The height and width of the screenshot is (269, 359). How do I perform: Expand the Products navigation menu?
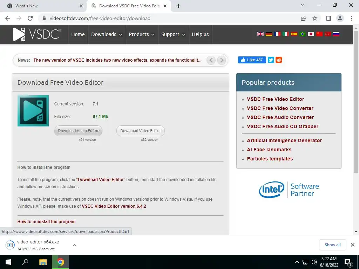click(142, 34)
